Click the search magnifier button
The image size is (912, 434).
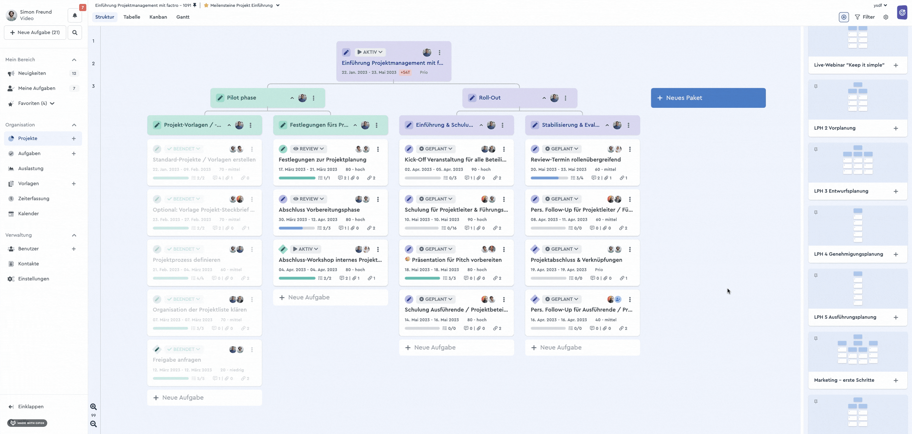74,33
